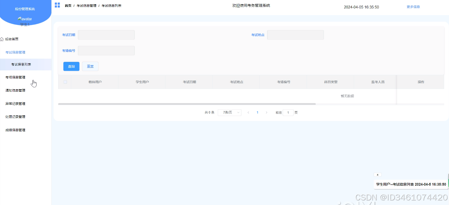Viewport: 449px width, 205px height.
Task: Click 考试信息管理 in the breadcrumb
Action: [86, 6]
